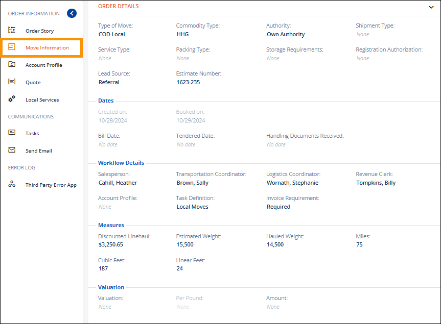Click the Salesperson field Cahill, Heather
Image resolution: width=441 pixels, height=324 pixels.
(x=118, y=183)
